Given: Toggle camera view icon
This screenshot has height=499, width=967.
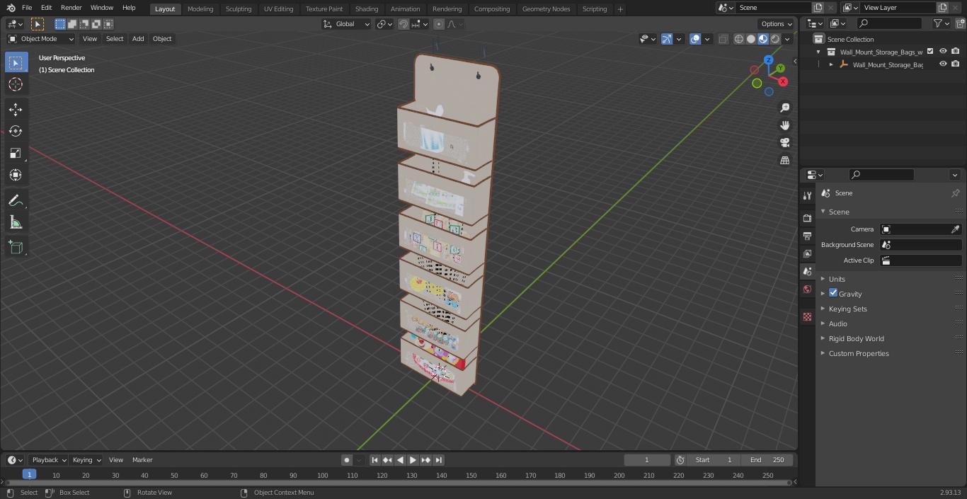Looking at the screenshot, I should (x=784, y=142).
